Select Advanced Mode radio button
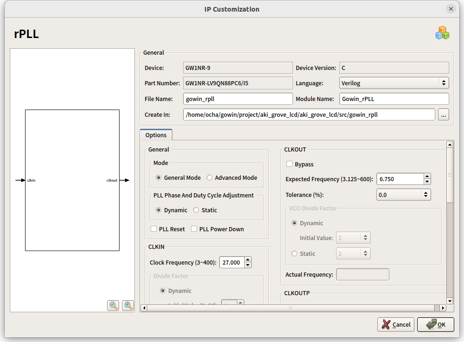The height and width of the screenshot is (342, 464). 210,177
